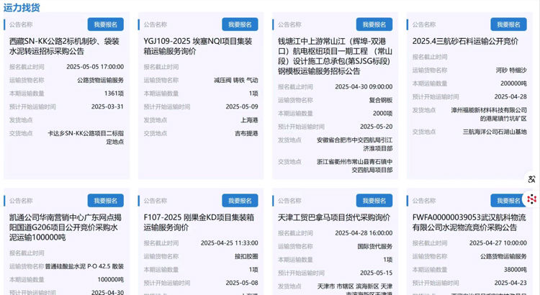Click 我要报名 for 西藏SN-KK公路2标 announcement

pyautogui.click(x=105, y=24)
